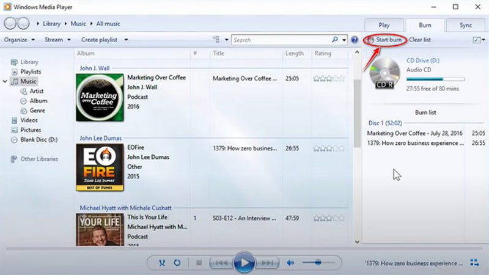
Task: Sort by the Length column header
Action: (x=294, y=53)
